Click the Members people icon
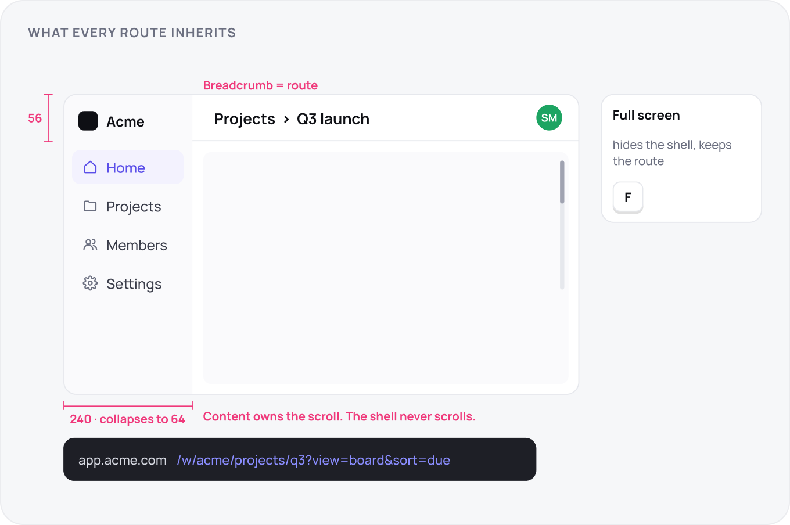790x525 pixels. click(90, 244)
